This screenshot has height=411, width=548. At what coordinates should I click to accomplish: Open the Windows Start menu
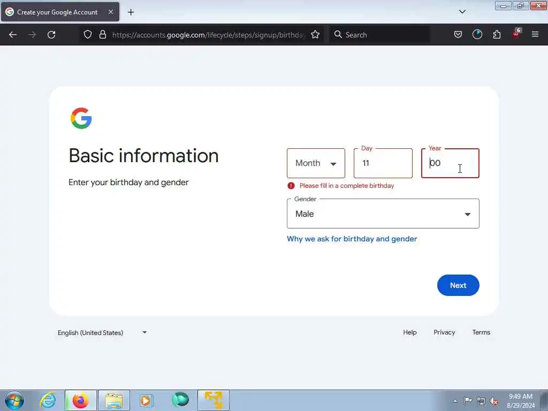pos(14,400)
